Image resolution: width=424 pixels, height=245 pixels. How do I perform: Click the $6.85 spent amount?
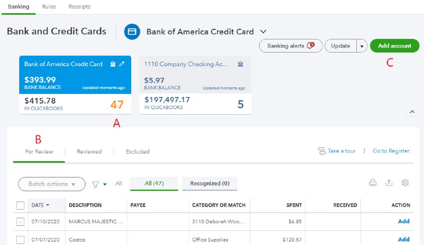tap(295, 221)
